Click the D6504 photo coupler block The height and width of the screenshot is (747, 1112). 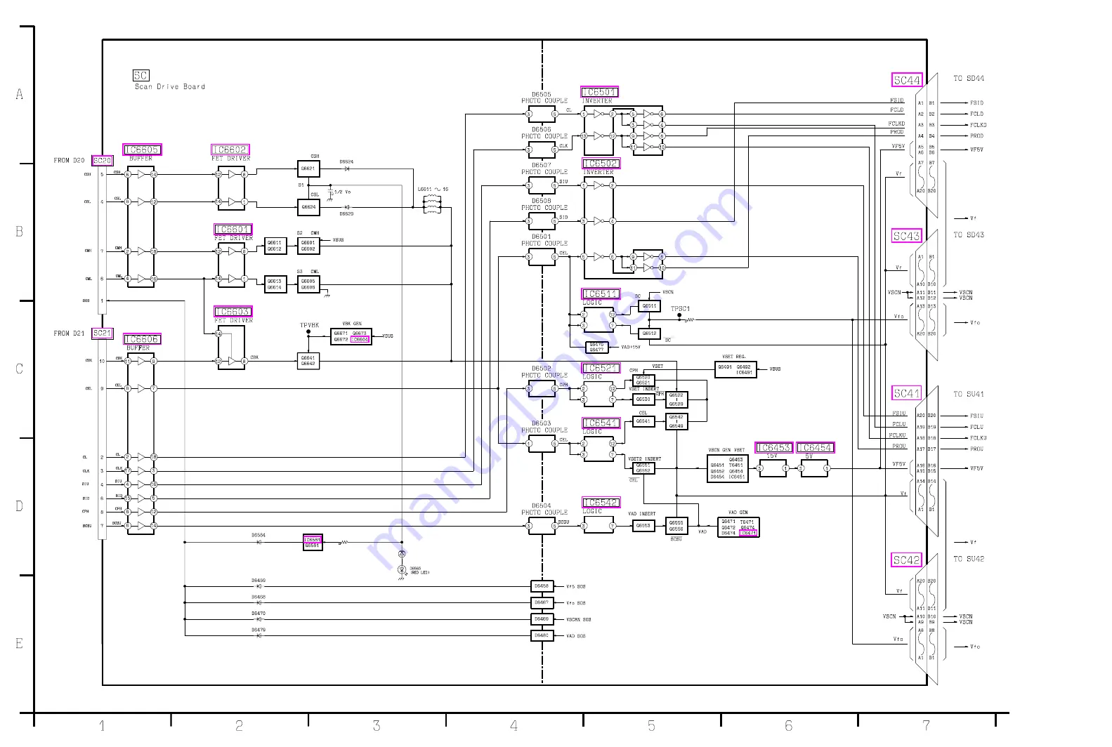tap(542, 526)
